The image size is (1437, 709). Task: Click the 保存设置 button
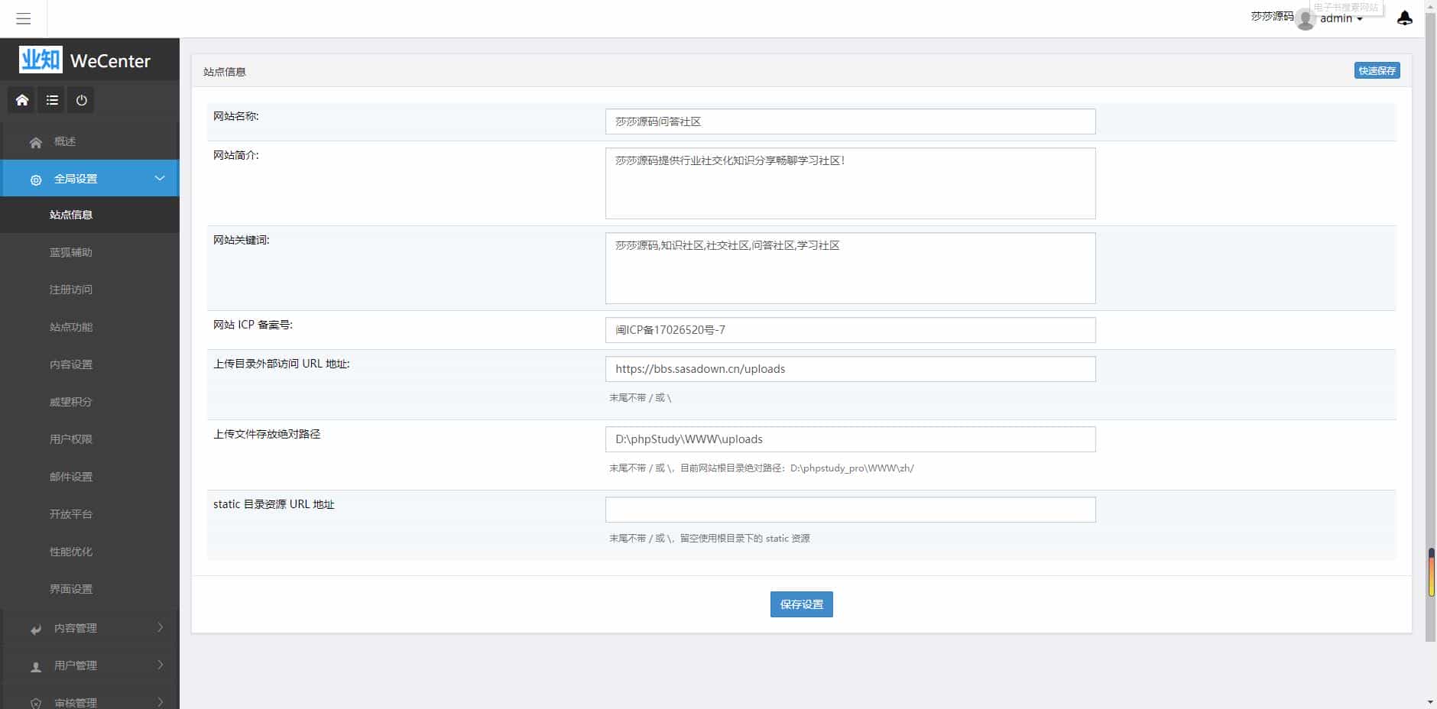801,604
